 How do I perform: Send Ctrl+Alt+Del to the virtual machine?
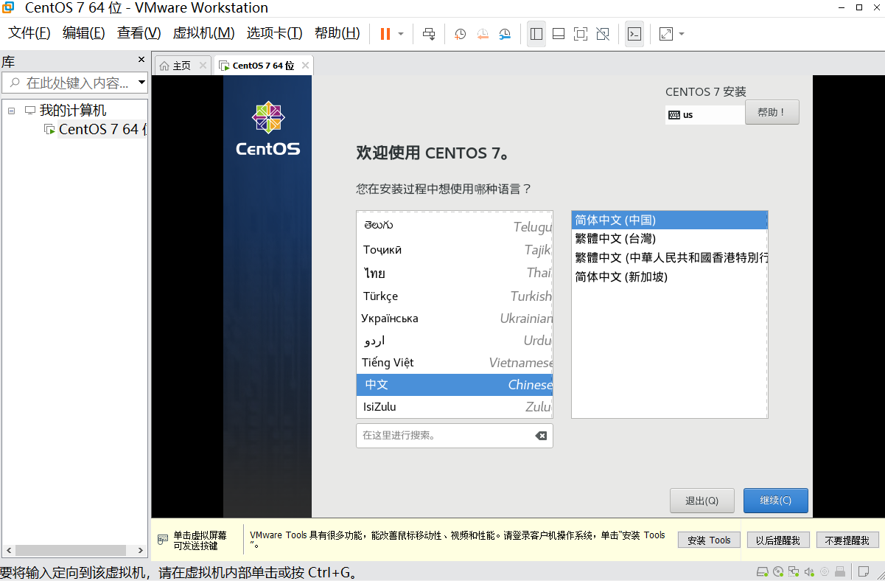(429, 34)
